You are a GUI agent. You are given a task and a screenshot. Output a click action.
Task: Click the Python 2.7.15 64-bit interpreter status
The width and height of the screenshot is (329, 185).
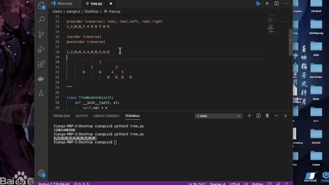54,184
